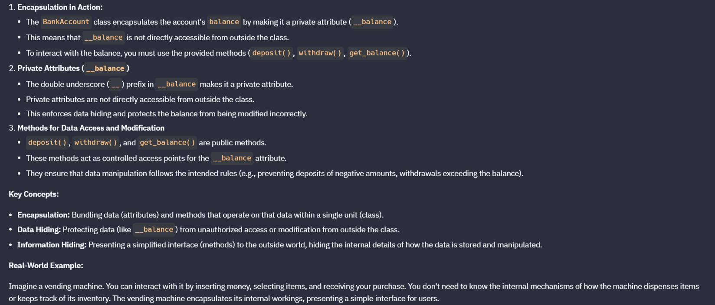This screenshot has height=305, width=715.
Task: Click the "Encapsulation in Action:" heading
Action: tap(60, 7)
